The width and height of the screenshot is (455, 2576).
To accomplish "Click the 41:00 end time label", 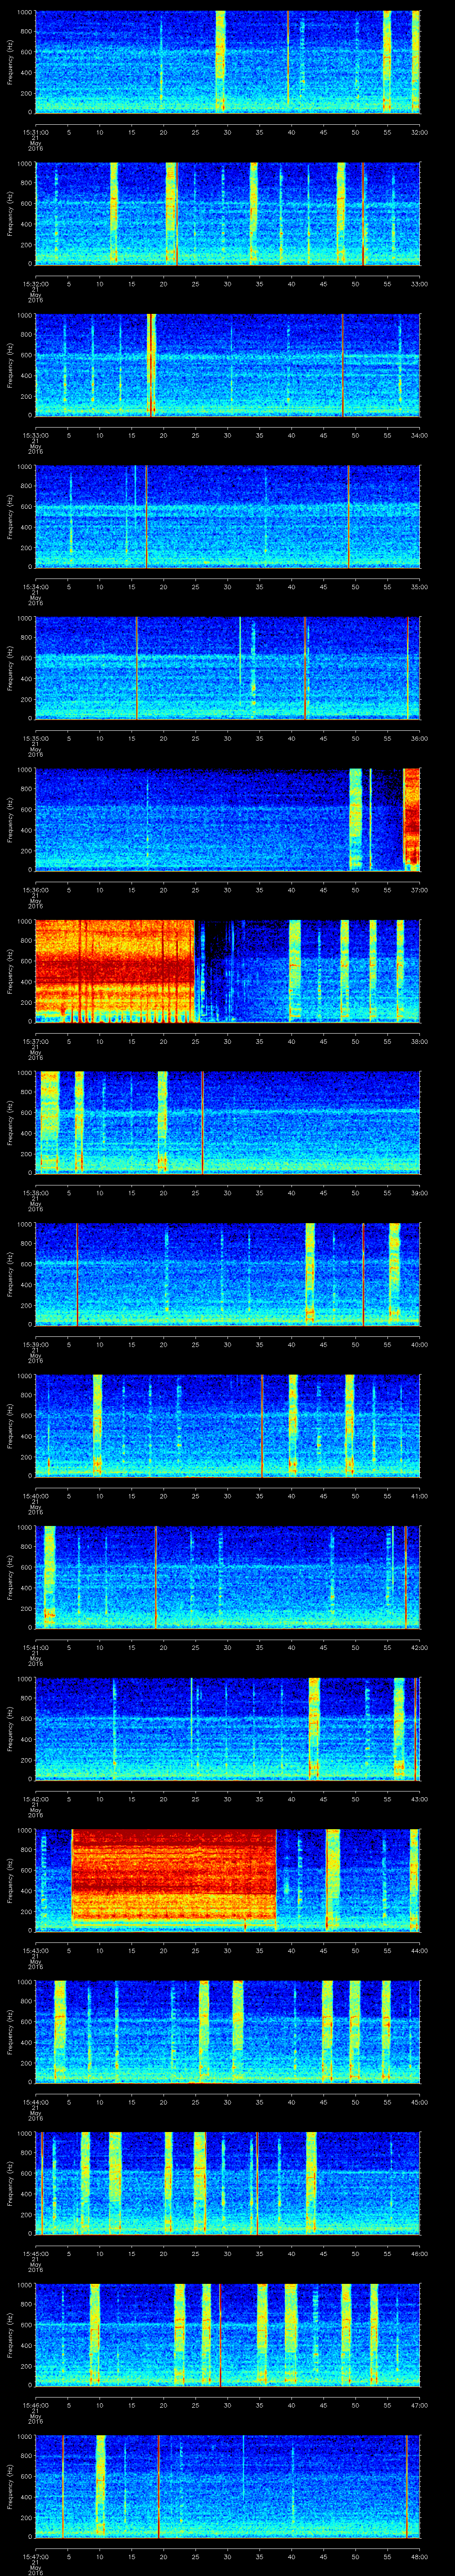I will tap(419, 1495).
